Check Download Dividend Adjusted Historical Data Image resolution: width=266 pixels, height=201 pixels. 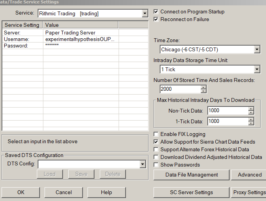point(156,157)
